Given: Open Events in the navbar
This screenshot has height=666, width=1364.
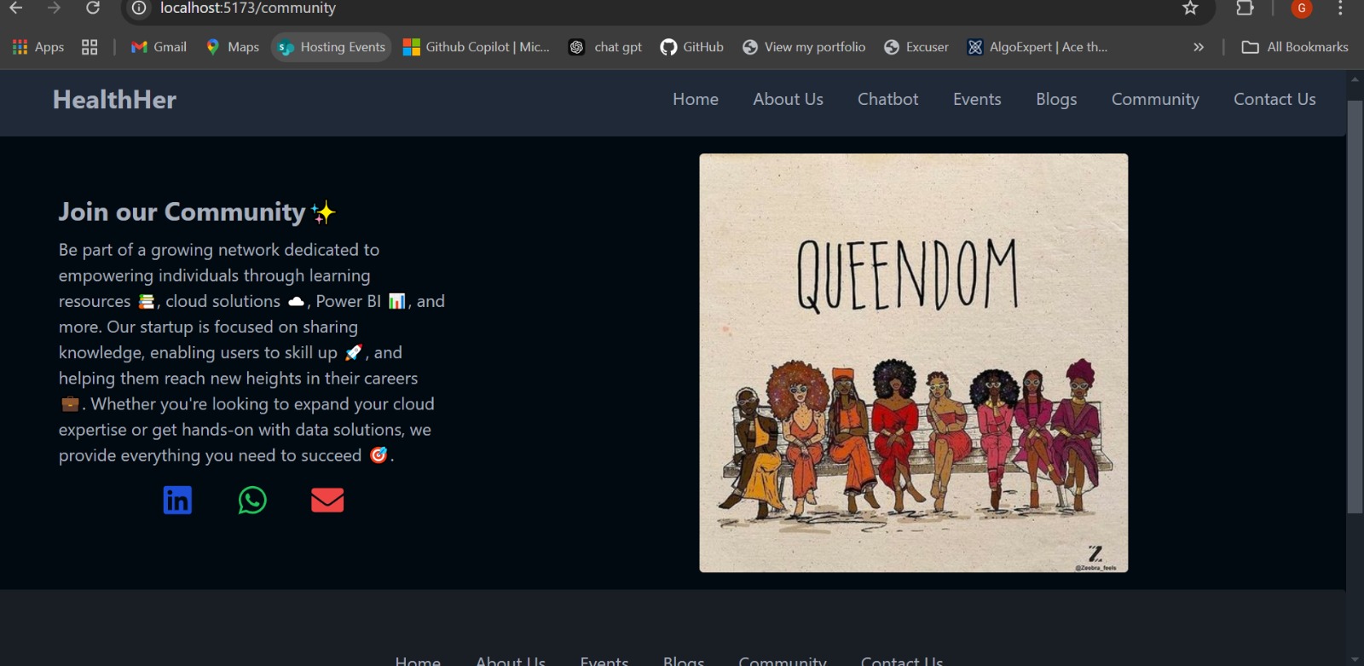Looking at the screenshot, I should pyautogui.click(x=977, y=99).
